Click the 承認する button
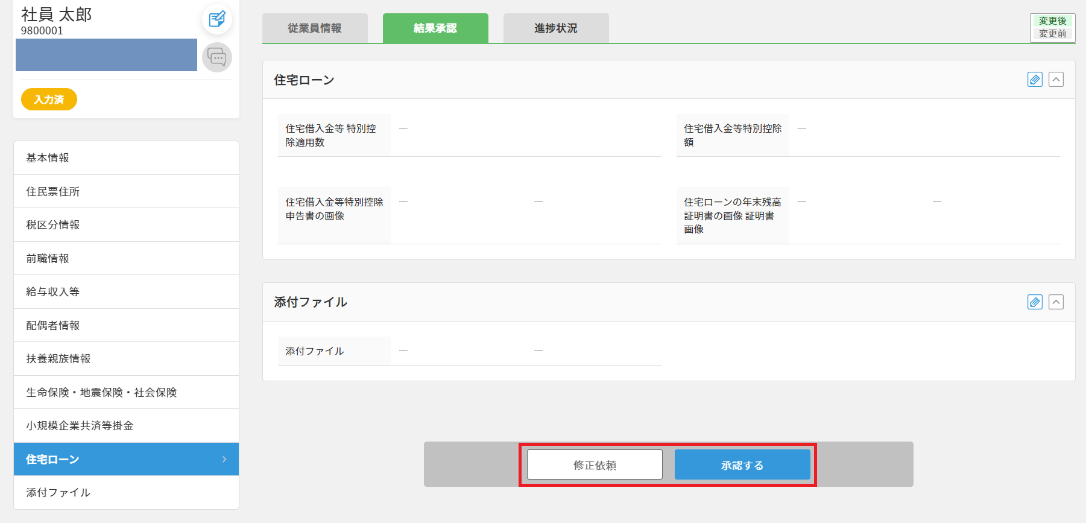The image size is (1086, 523). point(742,465)
